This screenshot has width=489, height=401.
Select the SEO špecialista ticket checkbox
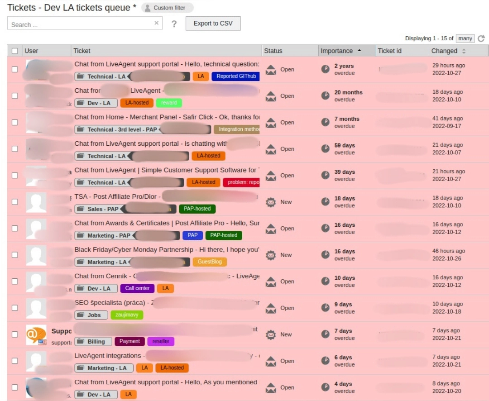tap(15, 308)
